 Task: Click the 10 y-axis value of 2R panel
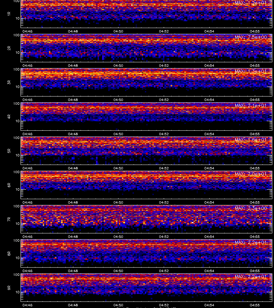tap(17, 52)
